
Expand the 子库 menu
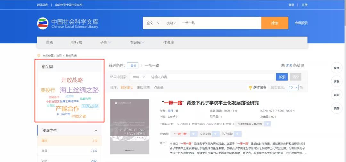tap(105, 42)
